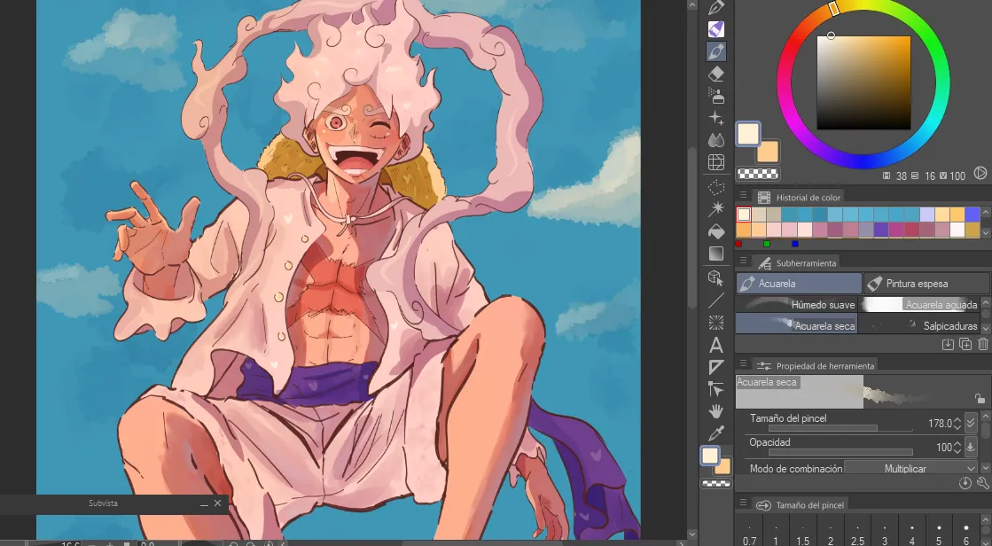Click reset tool properties to default icon
The image size is (992, 546).
click(965, 483)
